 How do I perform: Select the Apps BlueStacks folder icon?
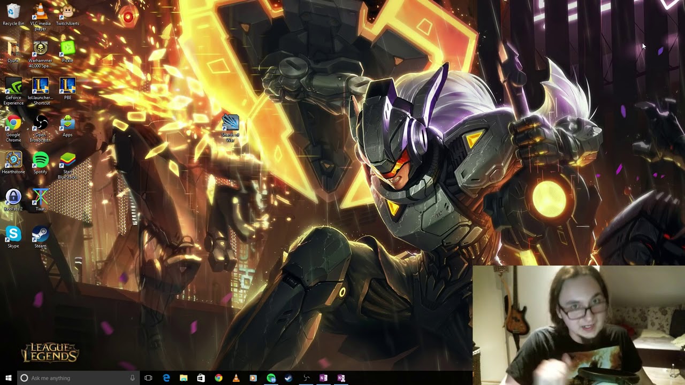pyautogui.click(x=67, y=126)
